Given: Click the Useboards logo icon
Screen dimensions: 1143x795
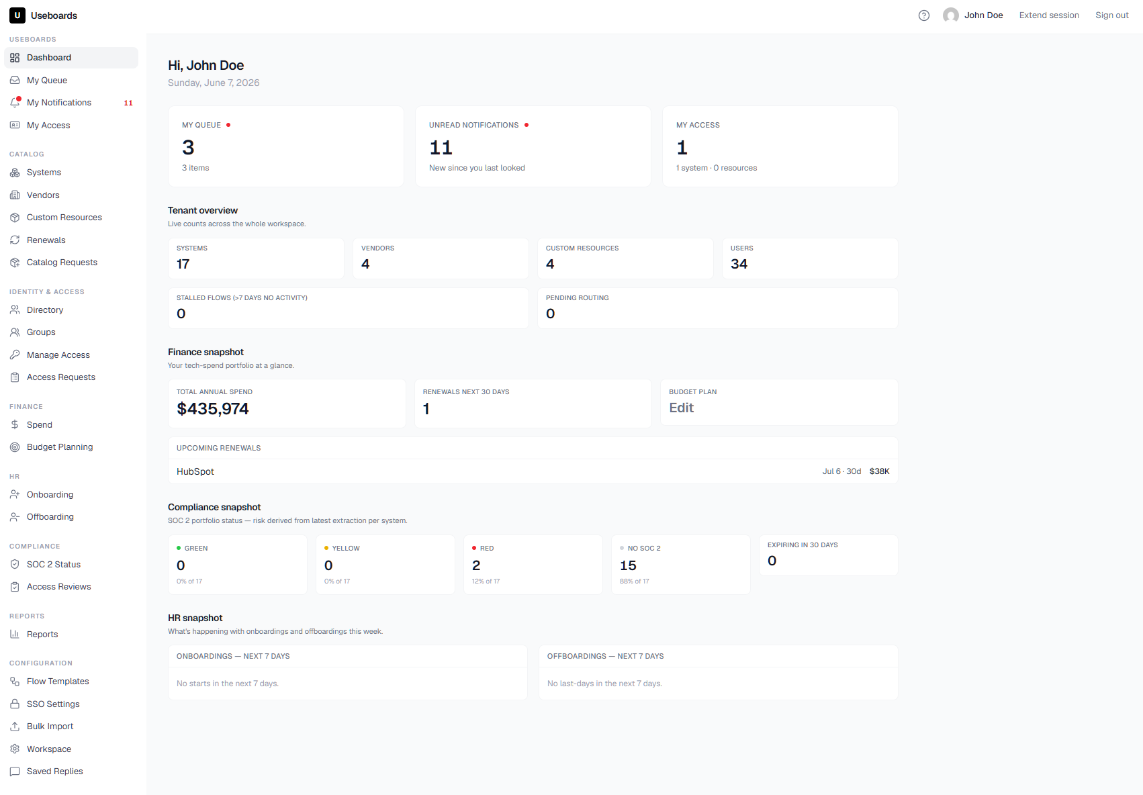Looking at the screenshot, I should (17, 15).
